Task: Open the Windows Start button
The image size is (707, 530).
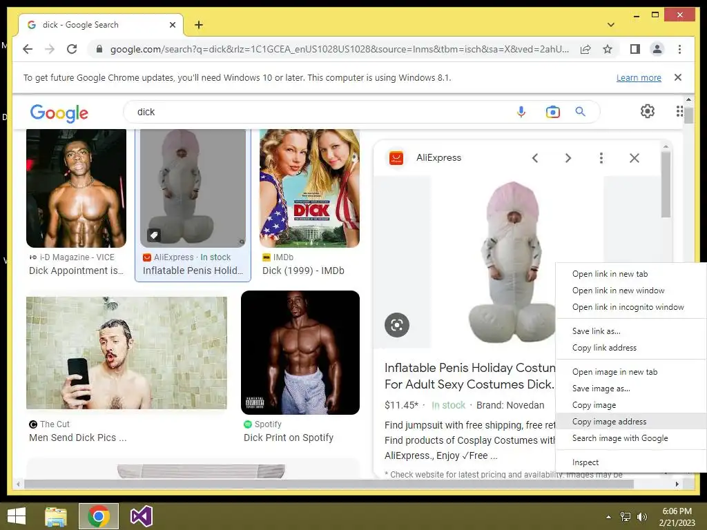Action: (17, 516)
